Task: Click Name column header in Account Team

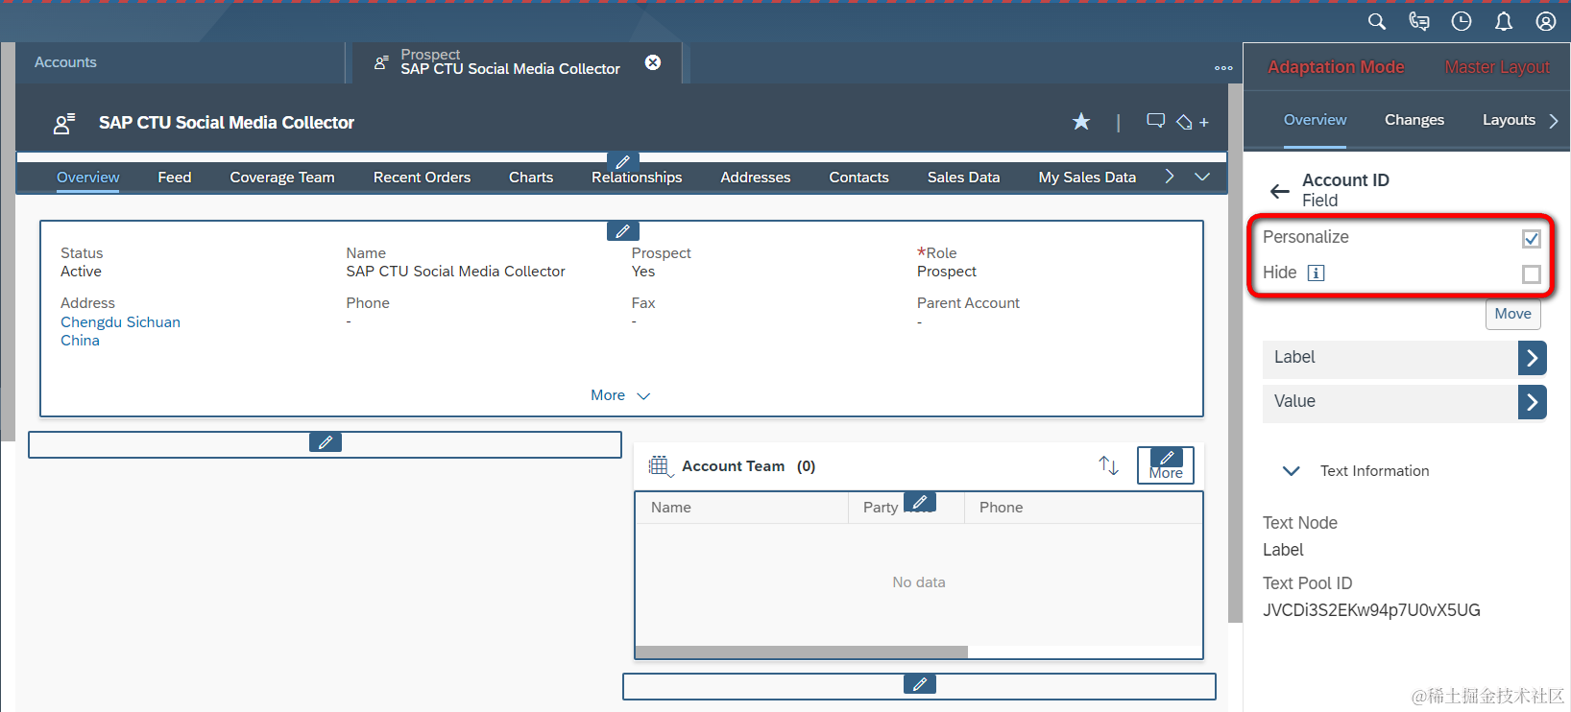Action: [671, 508]
